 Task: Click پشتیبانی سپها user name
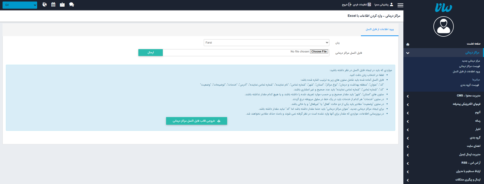point(384,5)
